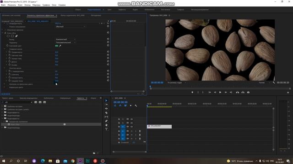Viewport: 293px width, 164px height.
Task: Select the Slip tool
Action: tap(106, 117)
